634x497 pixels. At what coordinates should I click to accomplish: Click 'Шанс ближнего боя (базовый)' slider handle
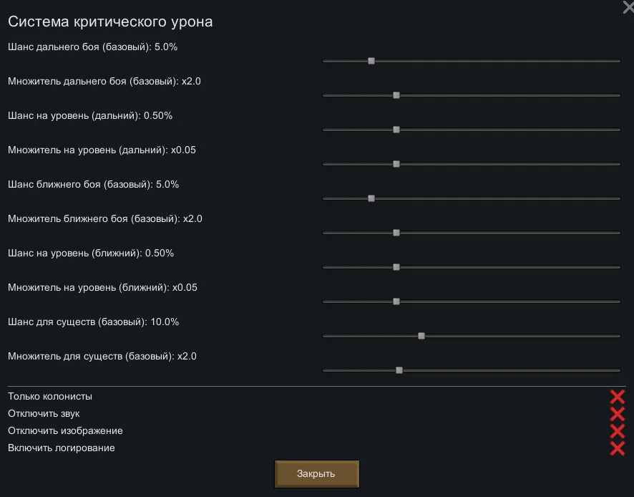[371, 198]
